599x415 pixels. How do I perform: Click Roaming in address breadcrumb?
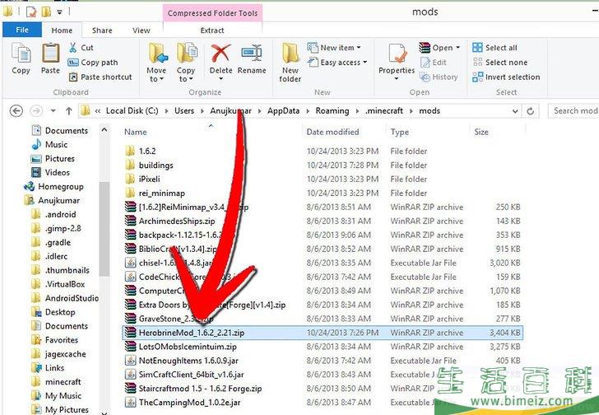point(332,111)
